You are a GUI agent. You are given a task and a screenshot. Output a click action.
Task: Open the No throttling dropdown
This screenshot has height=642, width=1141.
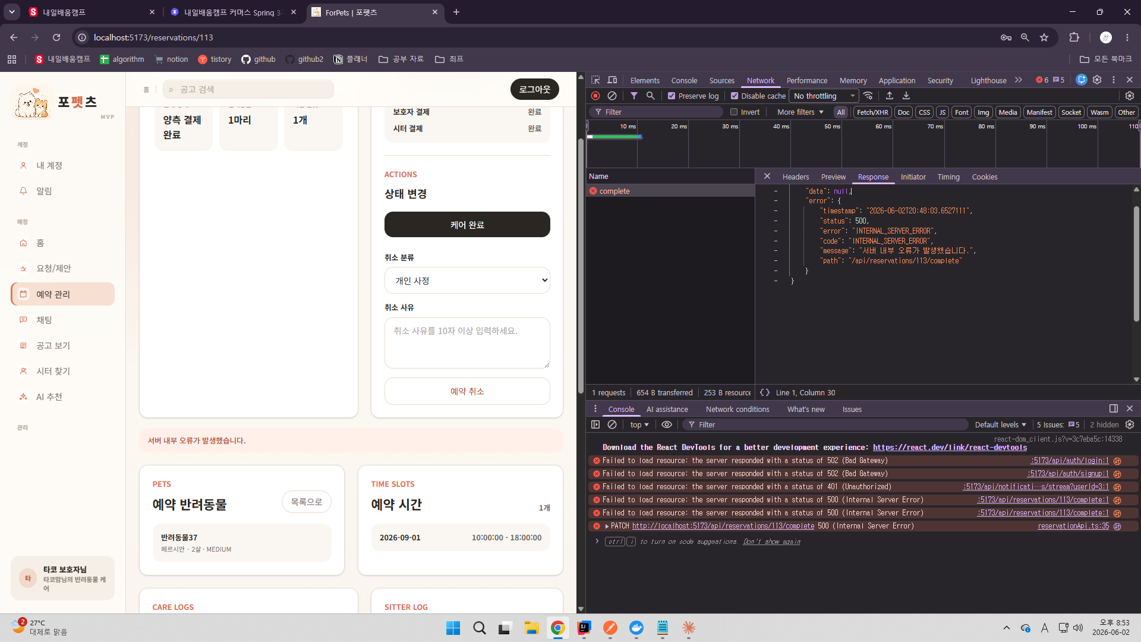[825, 96]
